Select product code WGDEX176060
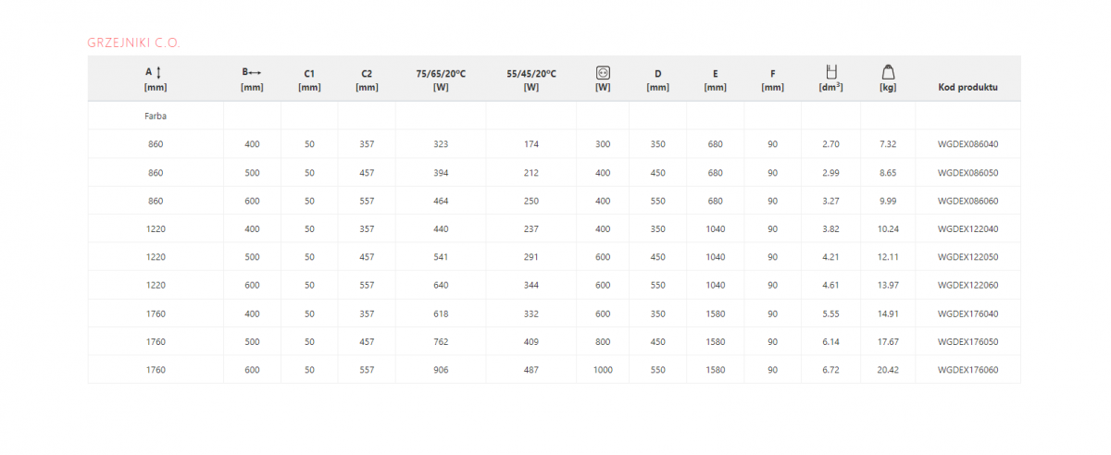The image size is (1111, 455). click(967, 370)
